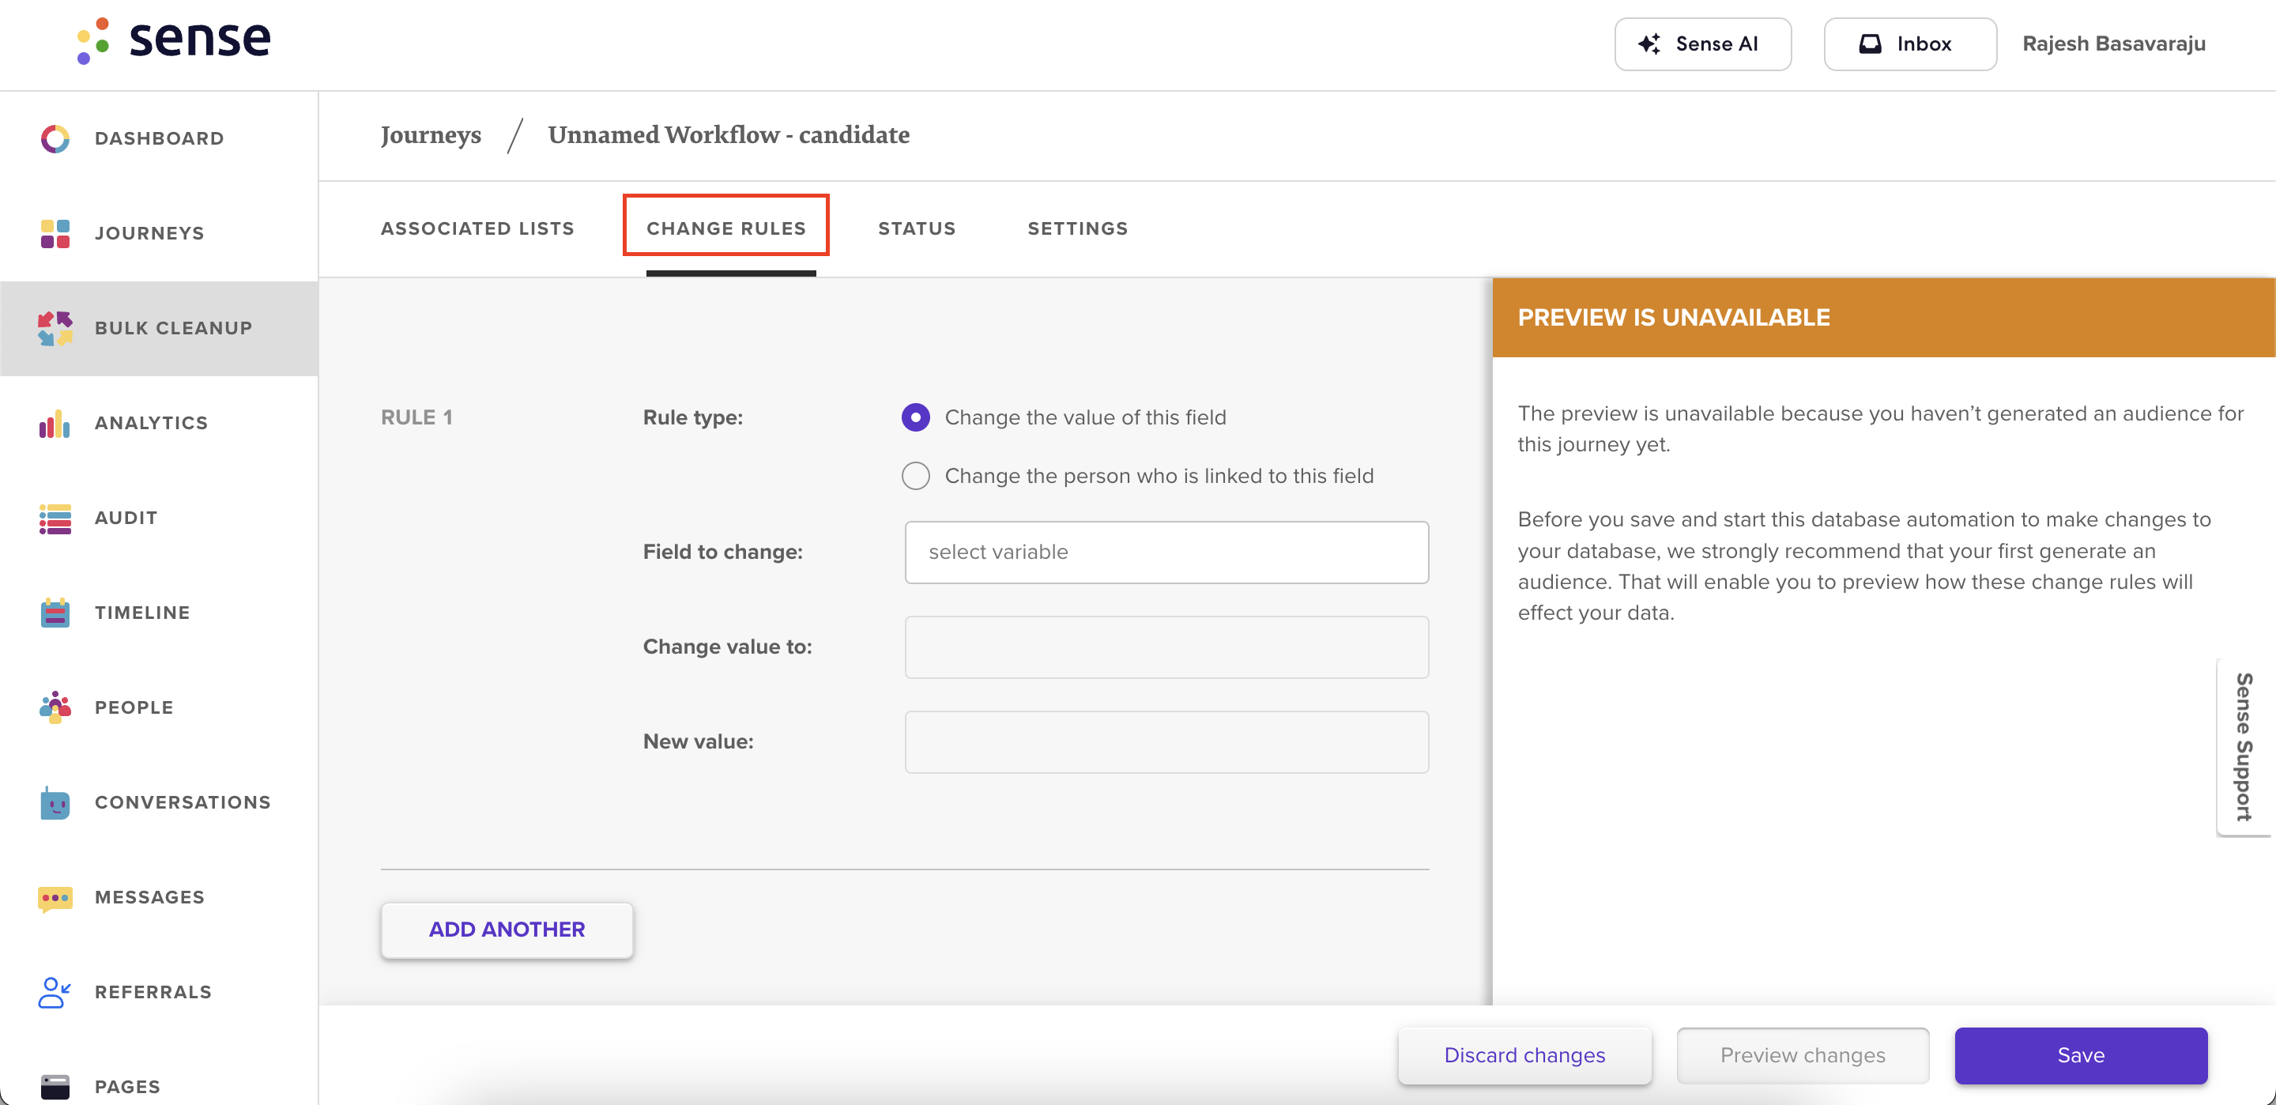
Task: Open the Sense Support side tab
Action: coord(2244,747)
